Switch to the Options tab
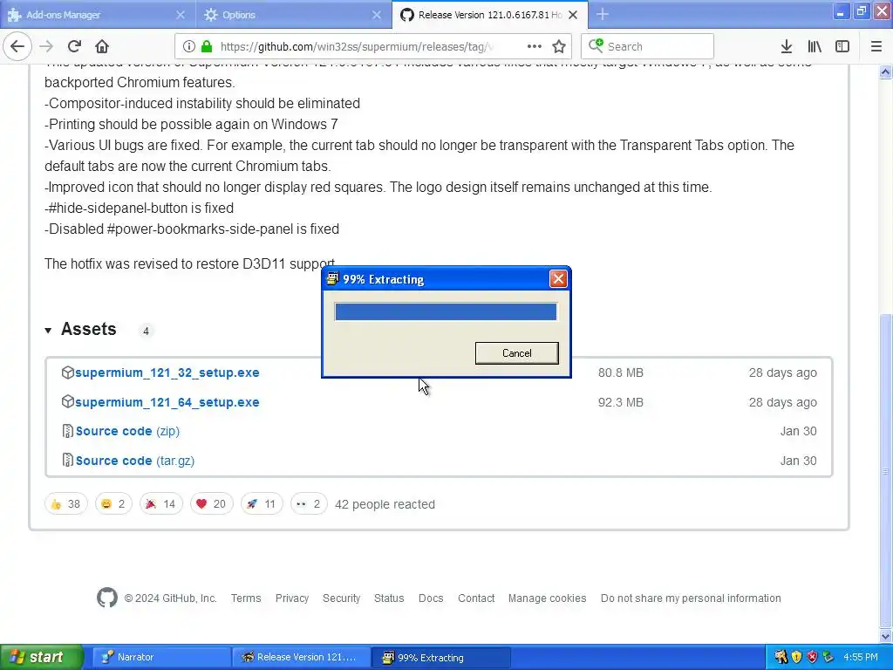893x670 pixels. (x=294, y=14)
